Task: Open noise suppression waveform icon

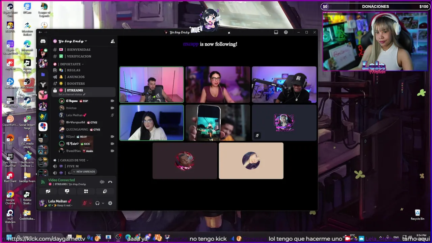Action: click(102, 182)
